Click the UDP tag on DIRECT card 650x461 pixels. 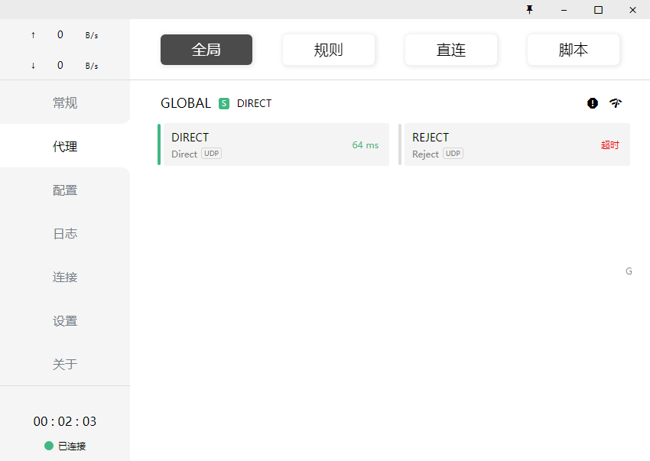211,154
